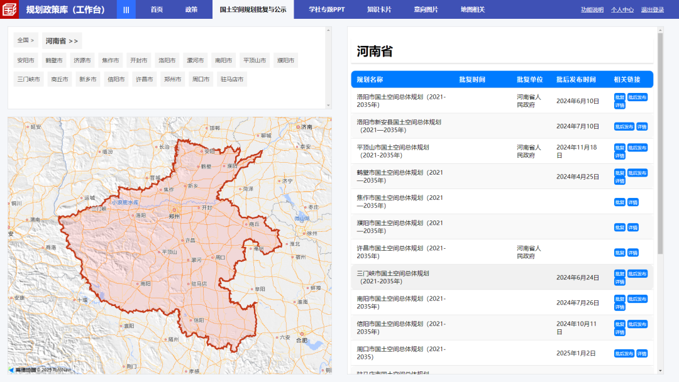Open 详情 for 鹤壁市 plan

tap(620, 181)
